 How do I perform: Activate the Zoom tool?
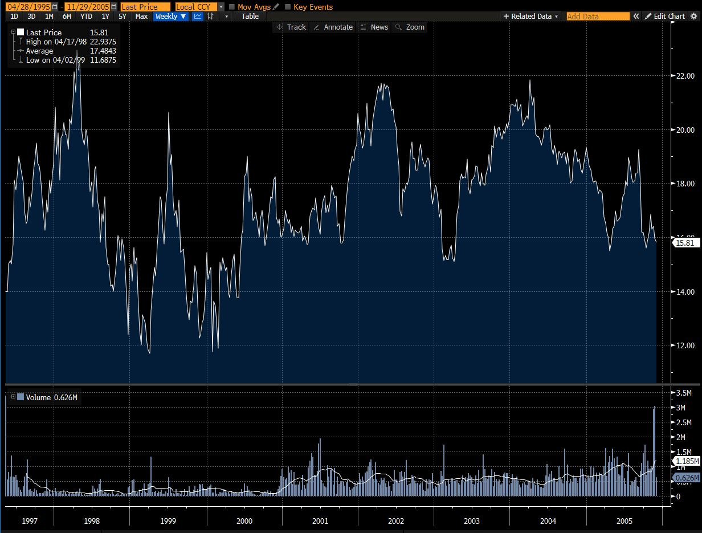410,27
